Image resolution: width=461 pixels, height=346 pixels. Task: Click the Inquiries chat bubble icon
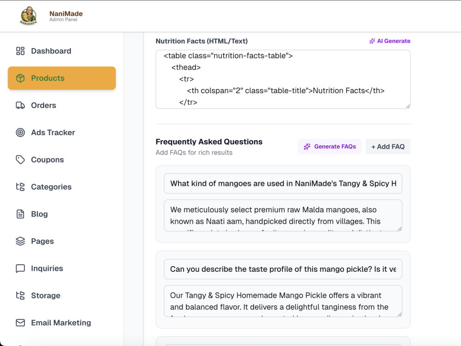pyautogui.click(x=20, y=268)
